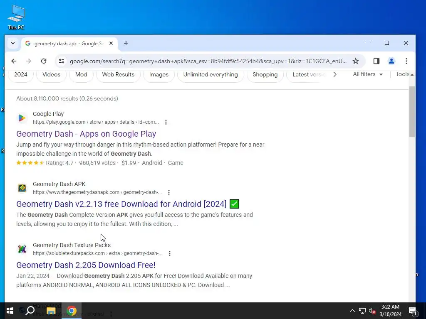426x319 pixels.
Task: Open Geometry Dash - Apps on Google Play link
Action: click(x=86, y=134)
